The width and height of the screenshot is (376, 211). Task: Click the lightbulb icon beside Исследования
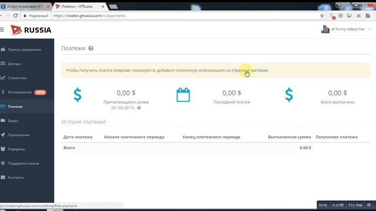[3, 92]
